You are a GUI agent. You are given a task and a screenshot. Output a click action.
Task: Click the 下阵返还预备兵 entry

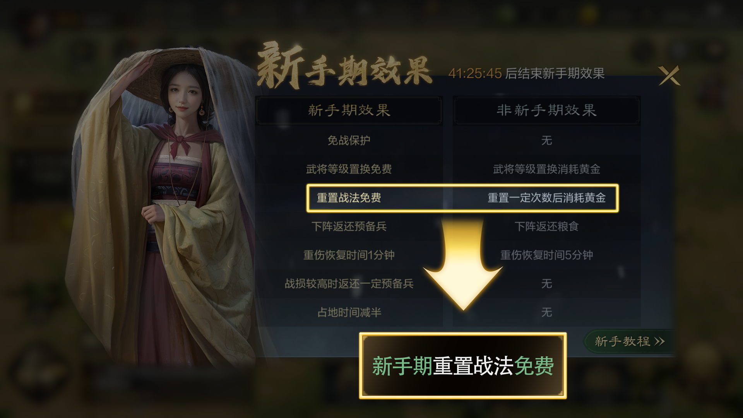click(x=349, y=226)
